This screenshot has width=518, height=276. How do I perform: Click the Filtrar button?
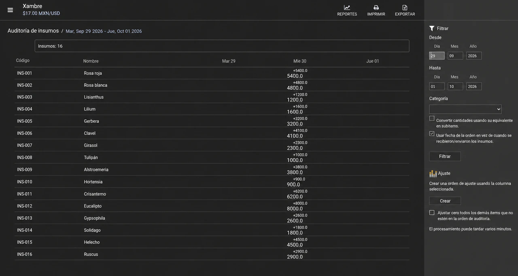click(x=445, y=156)
